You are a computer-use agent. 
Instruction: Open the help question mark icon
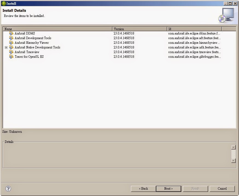(x=8, y=189)
